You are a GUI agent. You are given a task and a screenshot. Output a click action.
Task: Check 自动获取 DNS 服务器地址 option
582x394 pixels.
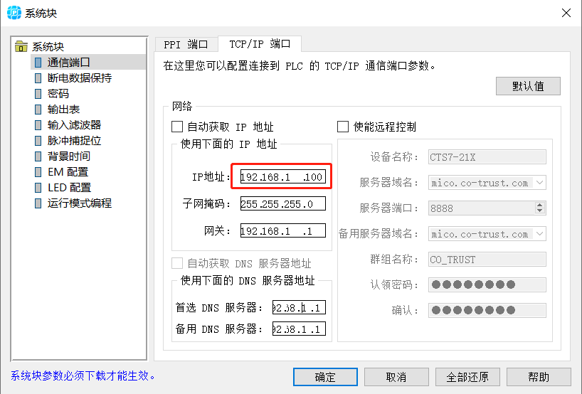coord(177,263)
